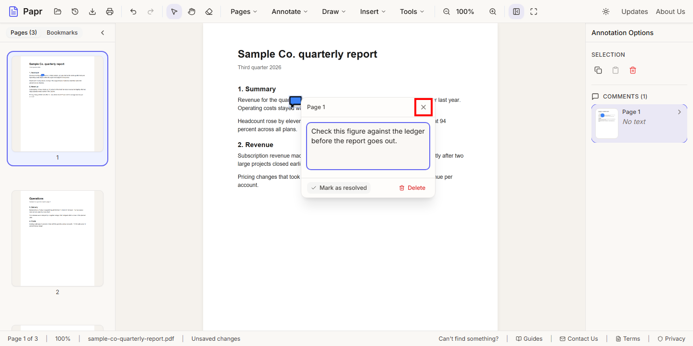Open the Pages dropdown menu
This screenshot has width=693, height=346.
[x=244, y=12]
